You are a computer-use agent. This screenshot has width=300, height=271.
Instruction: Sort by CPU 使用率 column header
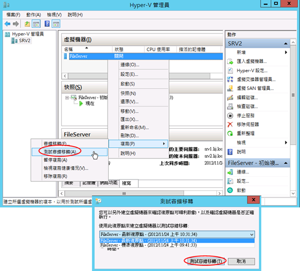click(160, 49)
